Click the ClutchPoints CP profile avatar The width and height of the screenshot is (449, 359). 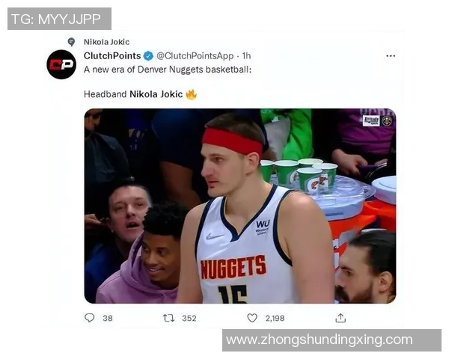tap(61, 64)
